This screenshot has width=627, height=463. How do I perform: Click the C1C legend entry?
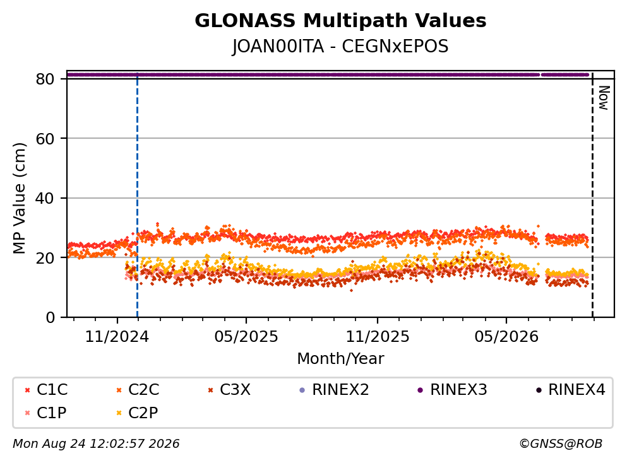tap(46, 389)
